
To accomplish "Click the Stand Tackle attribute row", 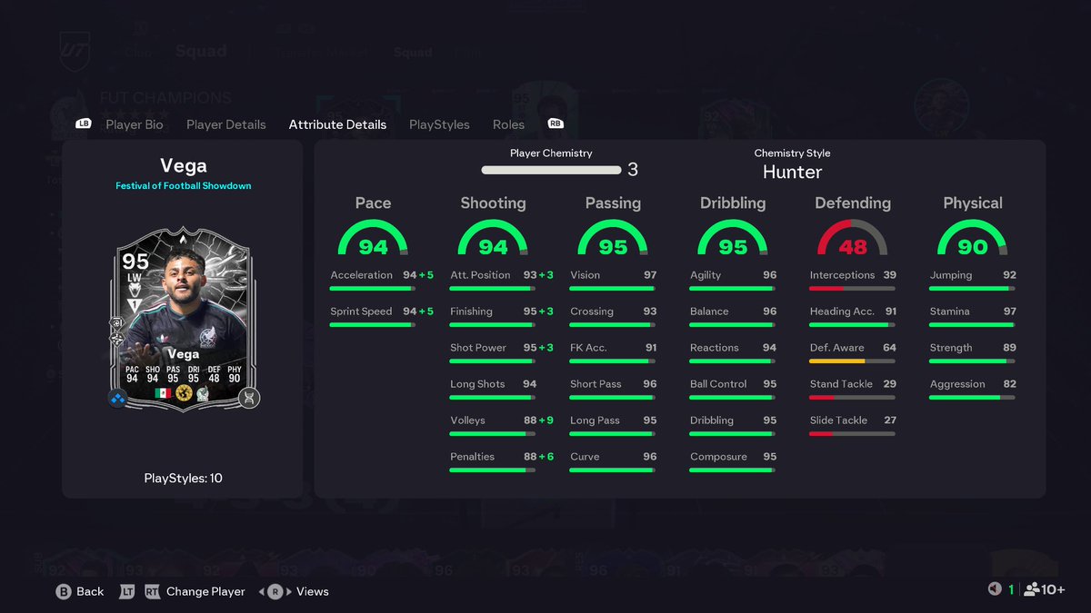I will 853,388.
